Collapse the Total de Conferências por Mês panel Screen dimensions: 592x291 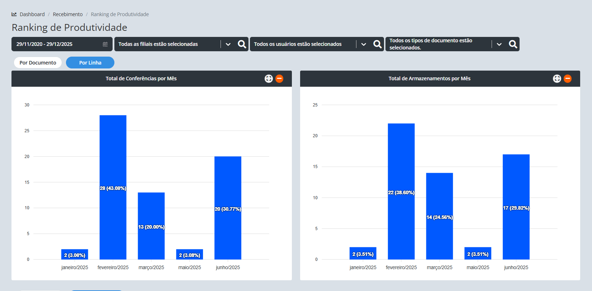[279, 78]
